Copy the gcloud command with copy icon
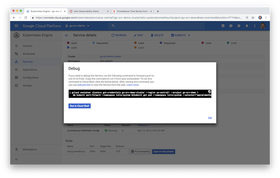Screen dimensions: 280x178 tap(210, 92)
